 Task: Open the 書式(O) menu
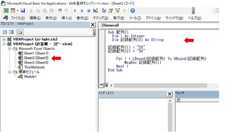point(82,18)
